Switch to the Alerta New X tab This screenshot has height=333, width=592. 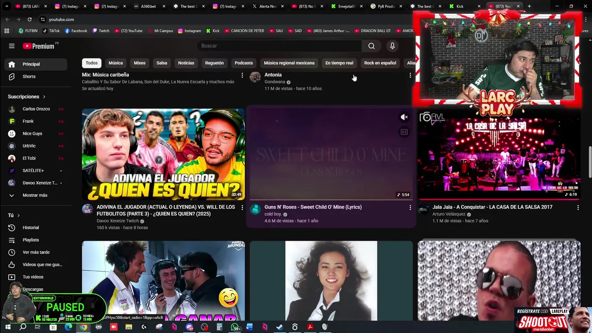tap(267, 6)
